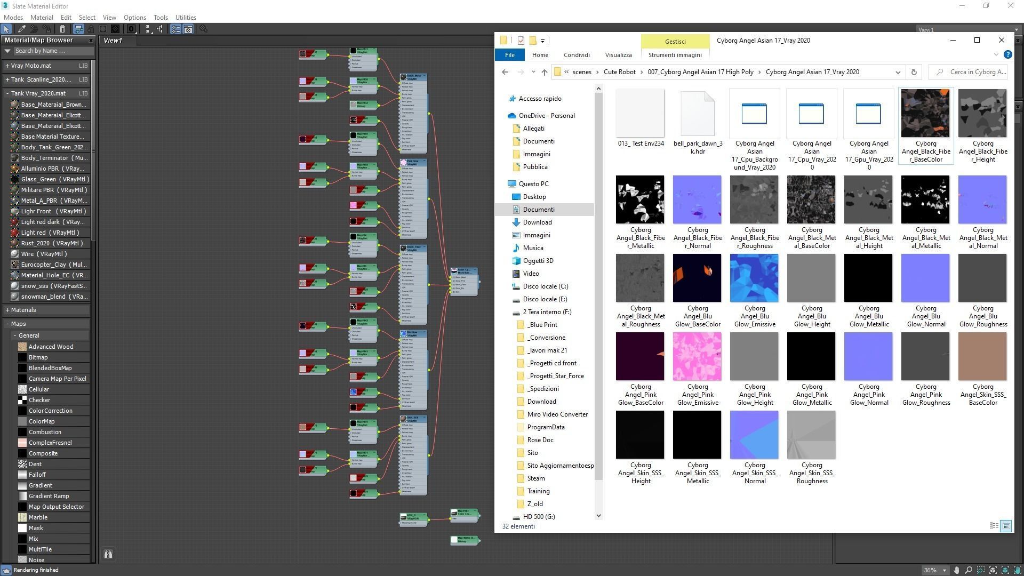Refresh the Explorer folder view
The height and width of the screenshot is (576, 1024).
pyautogui.click(x=914, y=72)
